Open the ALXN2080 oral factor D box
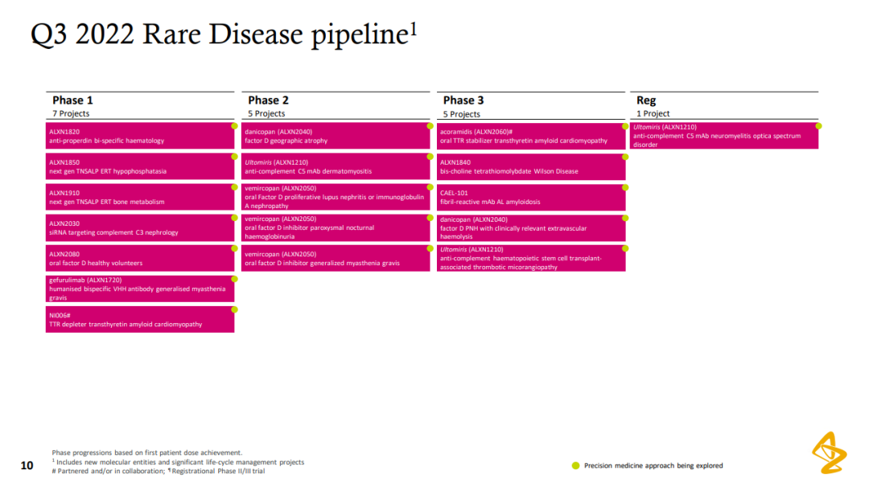Image resolution: width=869 pixels, height=487 pixels. [140, 259]
